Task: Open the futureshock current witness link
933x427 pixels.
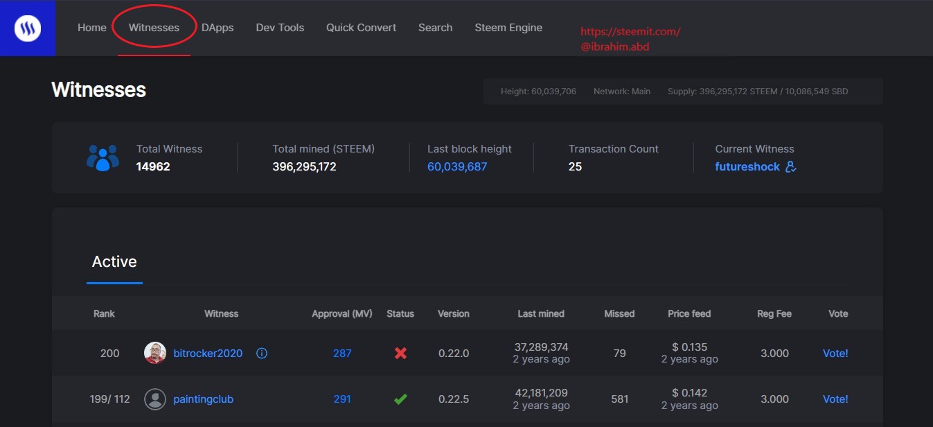Action: pyautogui.click(x=747, y=167)
